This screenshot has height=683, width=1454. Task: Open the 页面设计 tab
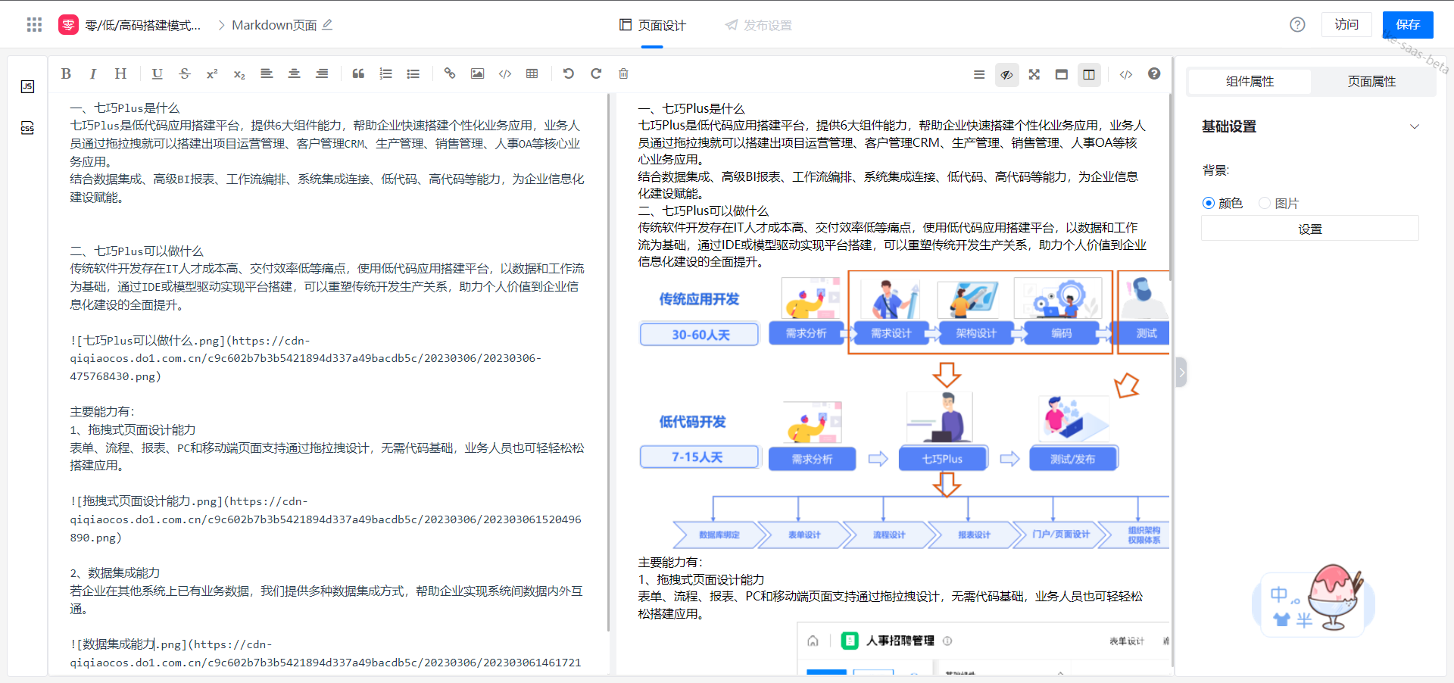point(652,25)
